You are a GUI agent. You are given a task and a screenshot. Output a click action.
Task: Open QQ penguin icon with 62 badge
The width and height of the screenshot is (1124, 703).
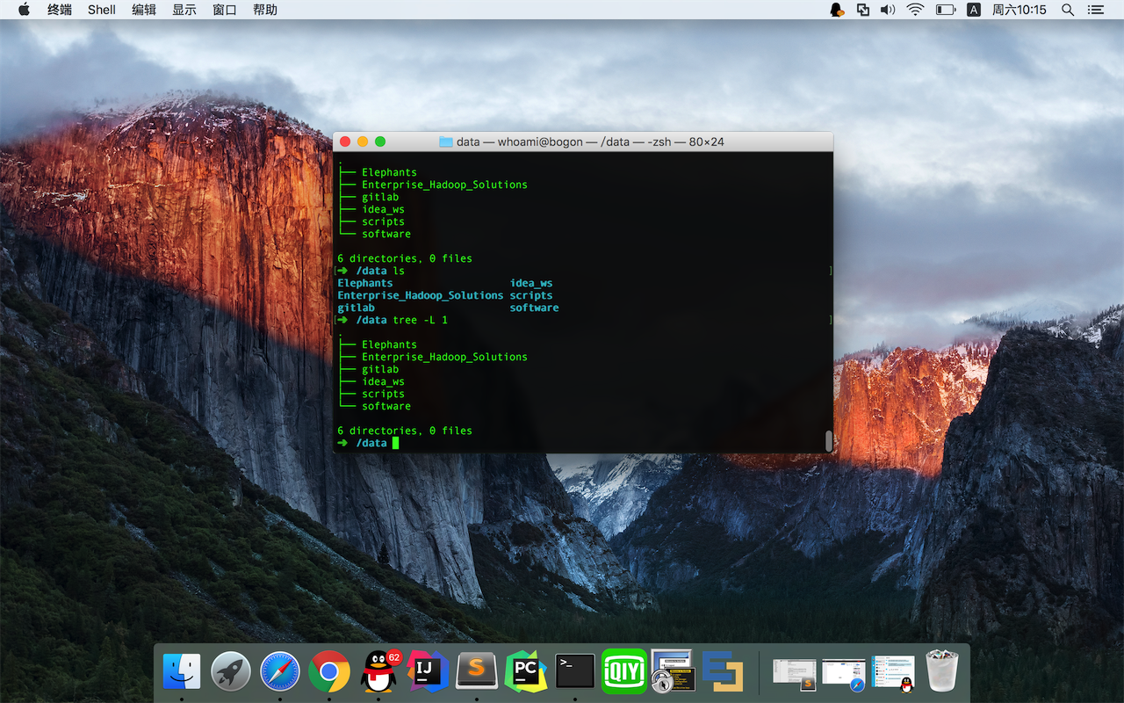coord(379,672)
